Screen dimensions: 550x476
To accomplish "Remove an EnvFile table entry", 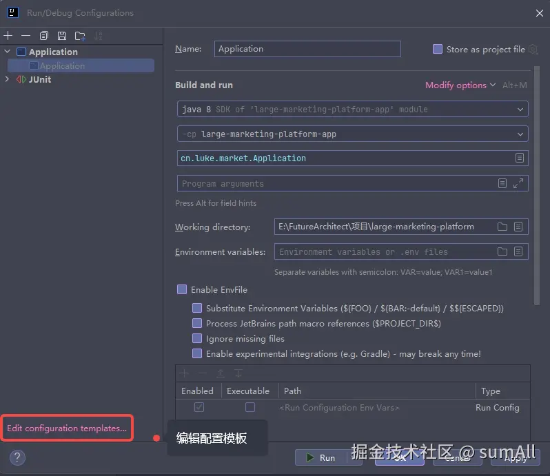I will click(203, 373).
